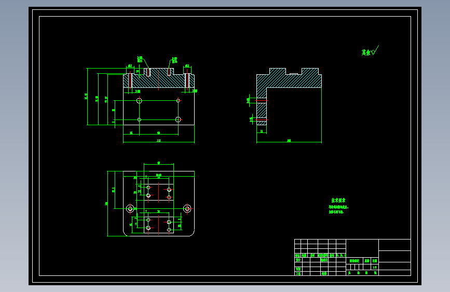Pick the 110 overall width dimension in front view
Screen dimensions: 450x292
point(159,140)
